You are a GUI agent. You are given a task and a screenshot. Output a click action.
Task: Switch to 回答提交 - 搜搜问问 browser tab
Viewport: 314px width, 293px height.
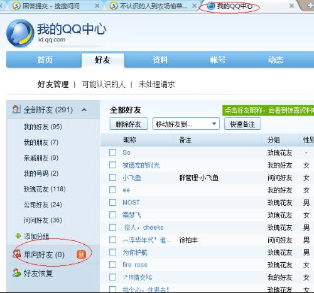(51, 6)
